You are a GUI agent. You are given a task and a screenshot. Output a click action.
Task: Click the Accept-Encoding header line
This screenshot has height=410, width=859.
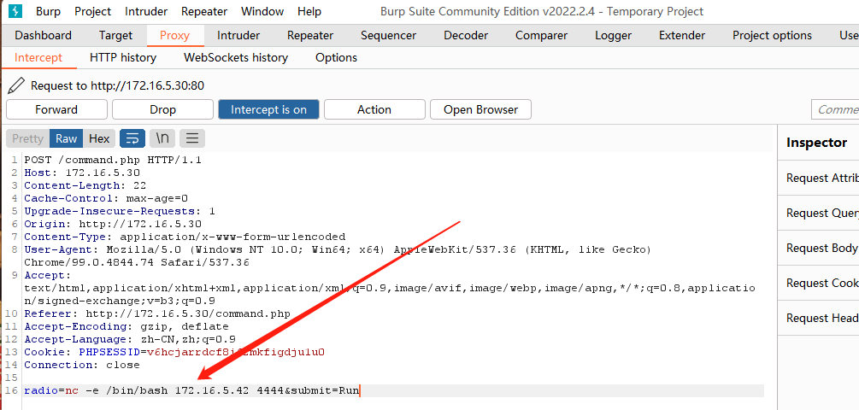click(x=126, y=326)
